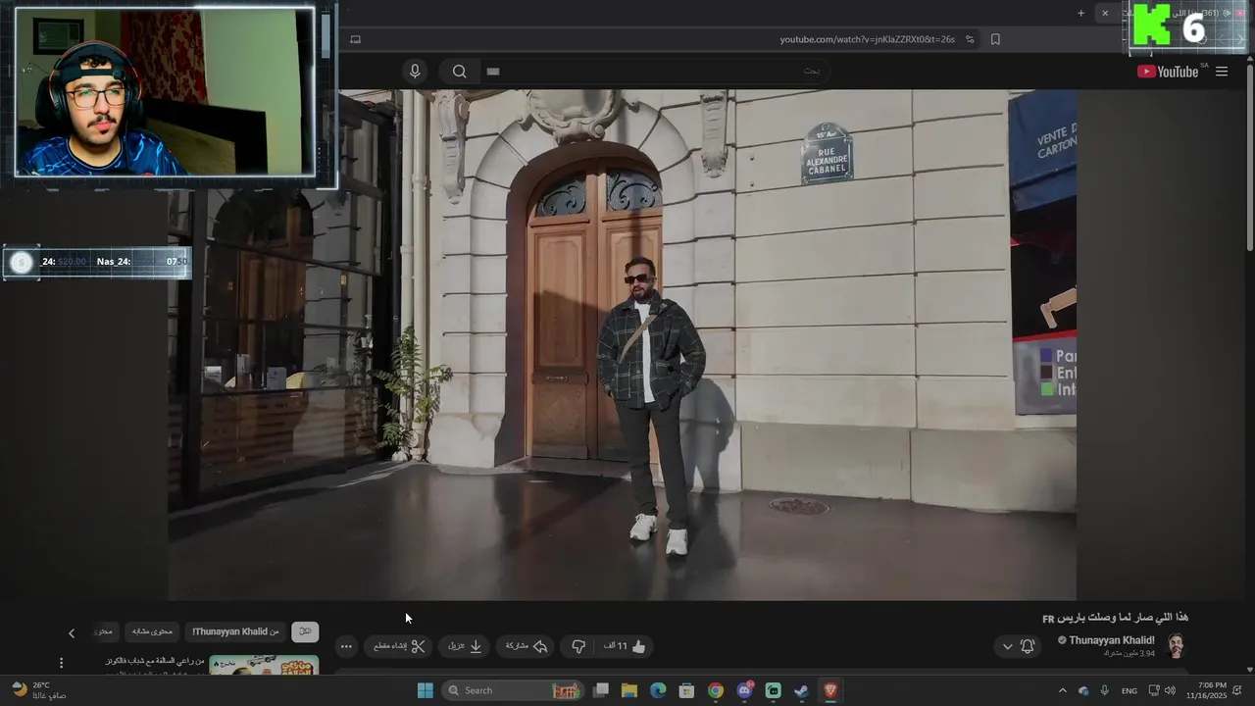Open Discord from the taskbar
This screenshot has width=1255, height=706.
(744, 690)
